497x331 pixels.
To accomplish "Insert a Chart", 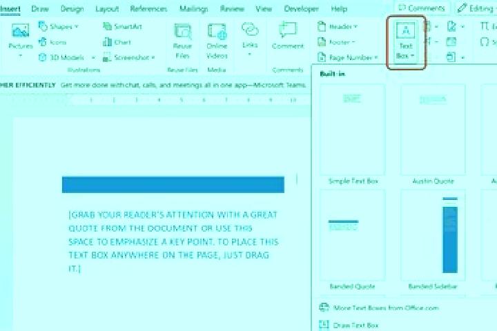I will point(117,42).
